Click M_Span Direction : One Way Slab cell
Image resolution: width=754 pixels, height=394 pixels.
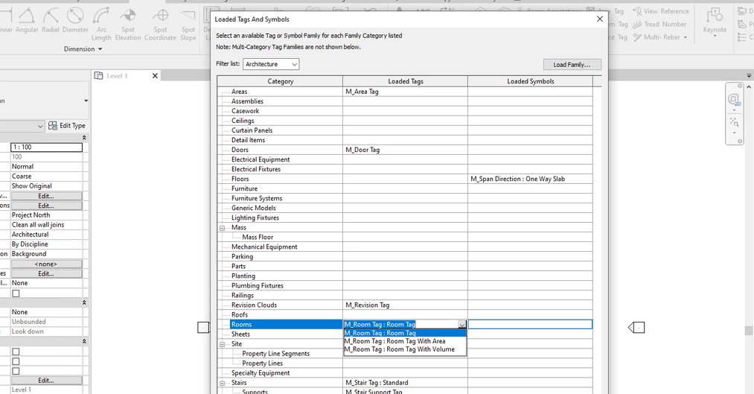pos(531,179)
